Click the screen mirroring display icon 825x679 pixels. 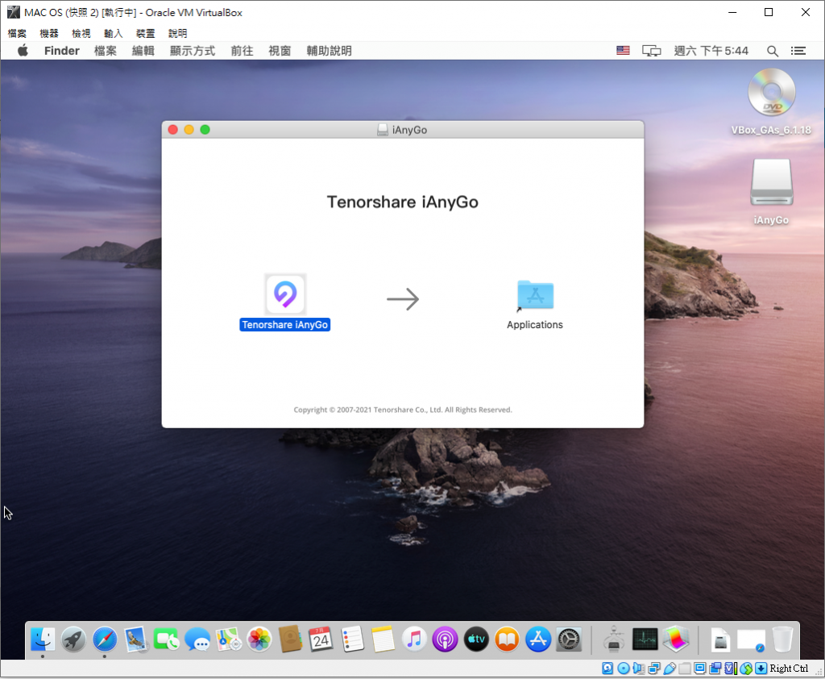651,51
